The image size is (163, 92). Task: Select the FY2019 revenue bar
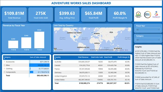point(26,43)
